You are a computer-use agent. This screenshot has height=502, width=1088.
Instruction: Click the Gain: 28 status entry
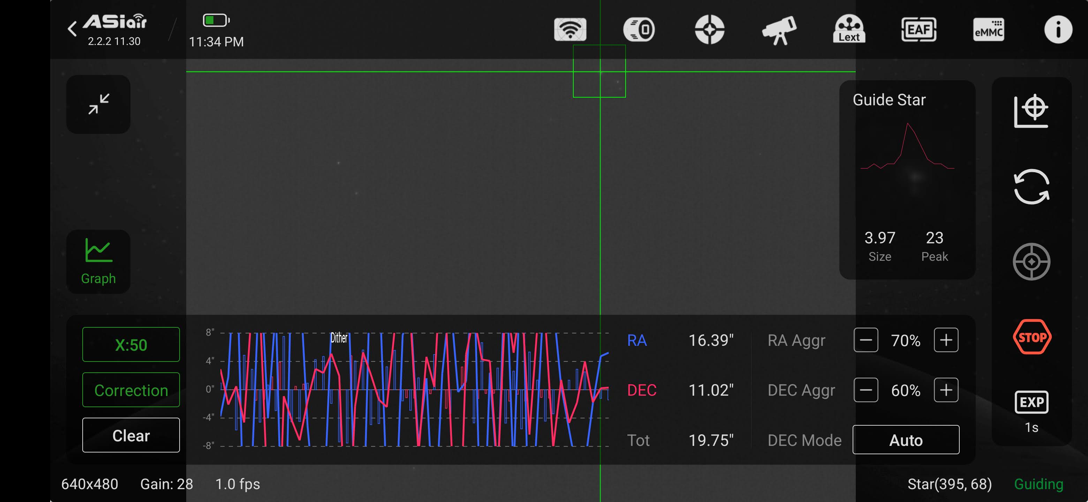pyautogui.click(x=166, y=484)
